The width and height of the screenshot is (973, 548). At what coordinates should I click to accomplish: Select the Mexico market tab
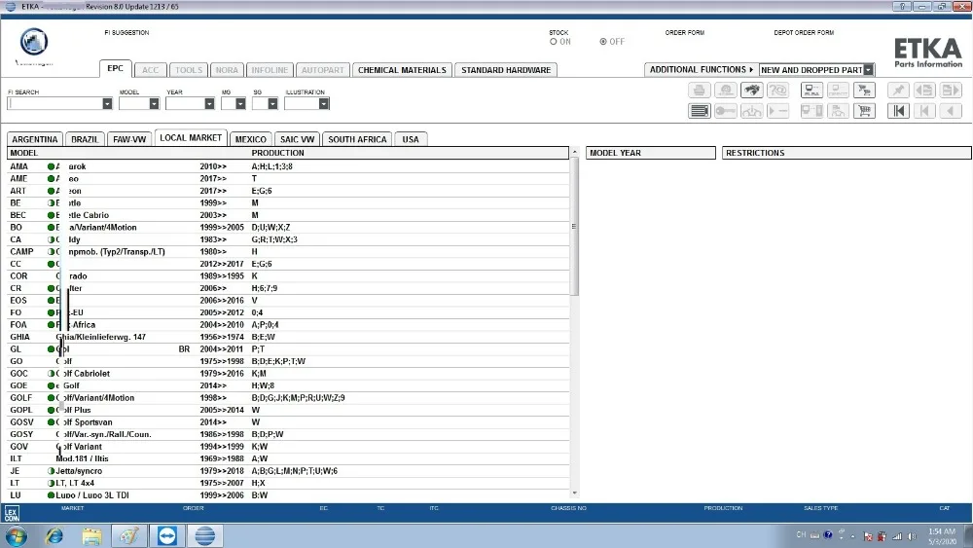[x=251, y=139]
